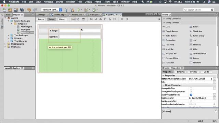Run the project with the green arrow
The image size is (219, 123).
79,10
